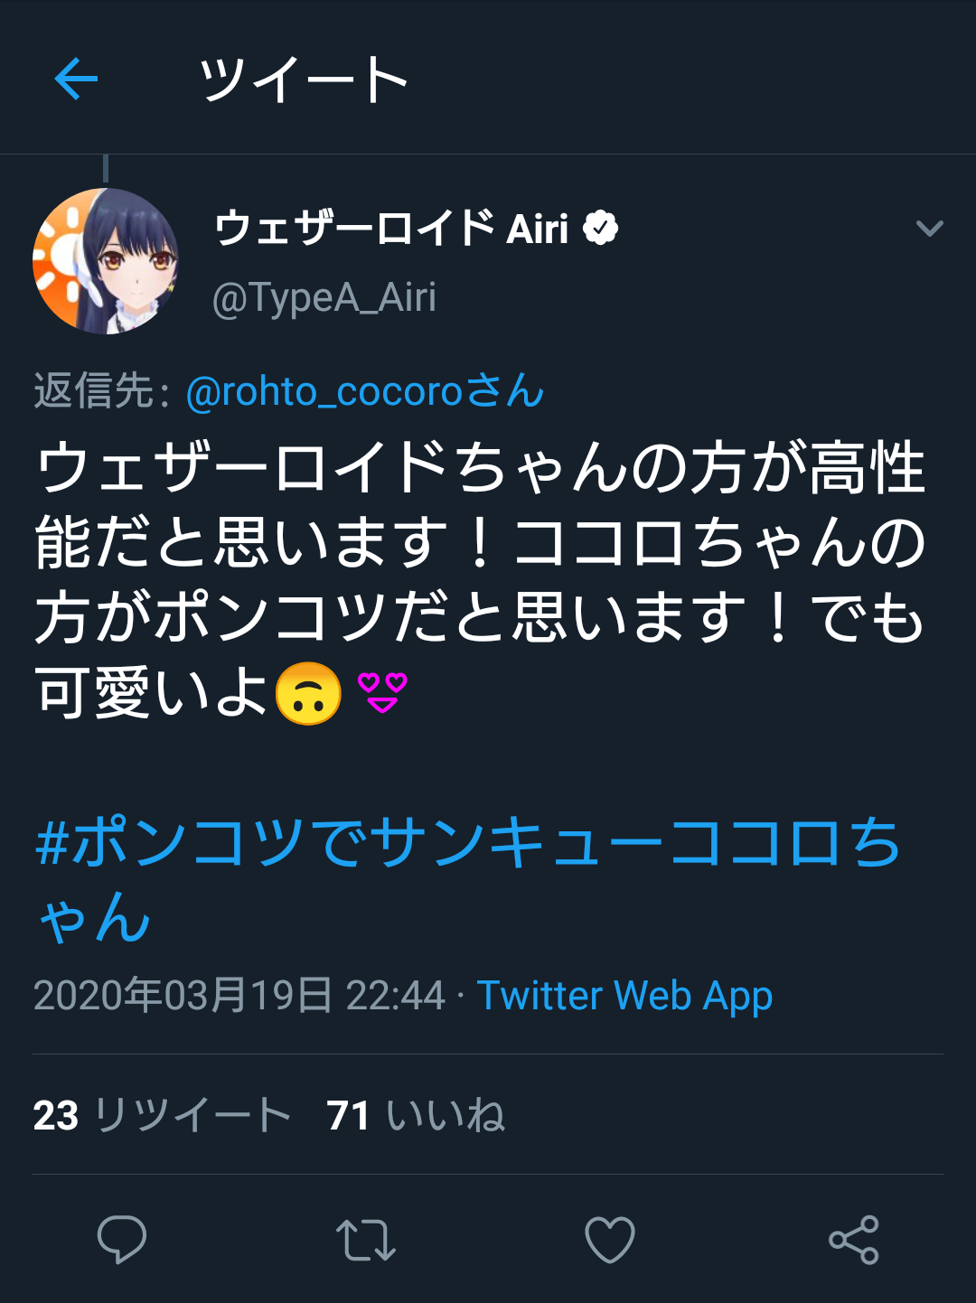The width and height of the screenshot is (976, 1303).
Task: Open the ウェザーロイド Airi profile picture
Action: tap(106, 261)
